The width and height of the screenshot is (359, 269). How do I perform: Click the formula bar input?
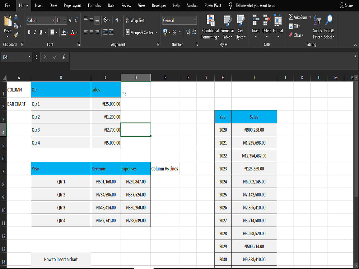[x=211, y=61]
